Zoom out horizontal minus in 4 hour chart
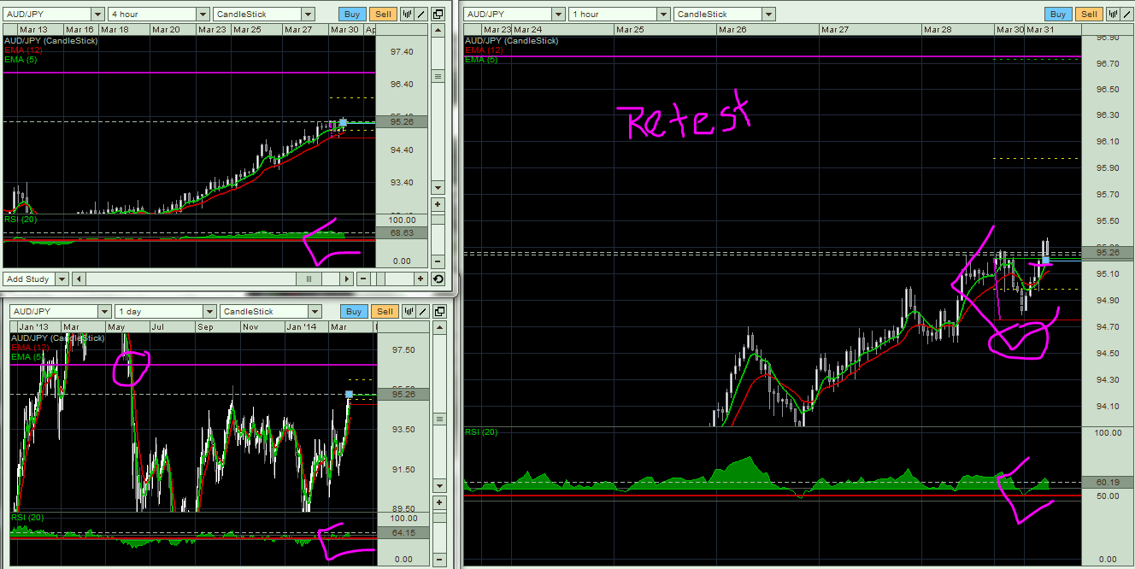1135x569 pixels. 363,279
